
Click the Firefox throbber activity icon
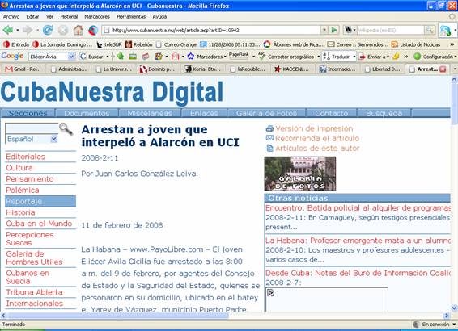click(x=452, y=17)
